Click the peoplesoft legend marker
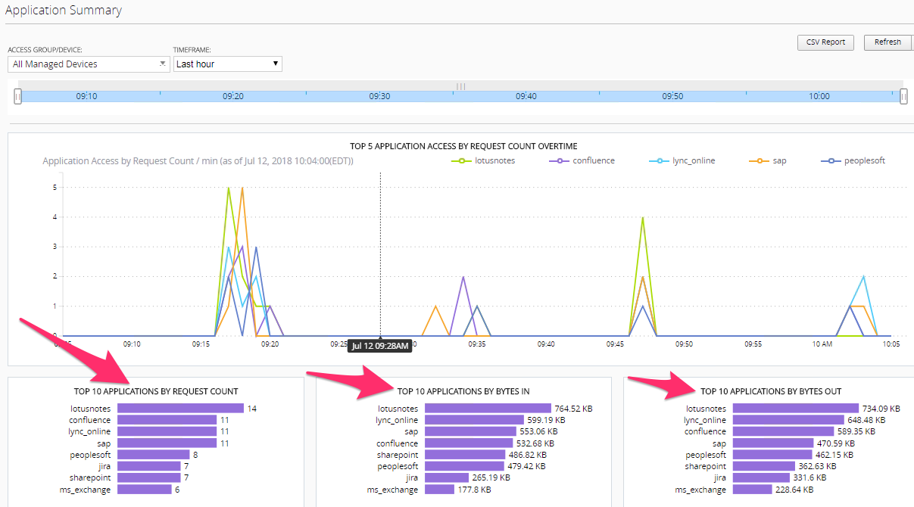Viewport: 914px width, 507px height. click(831, 160)
